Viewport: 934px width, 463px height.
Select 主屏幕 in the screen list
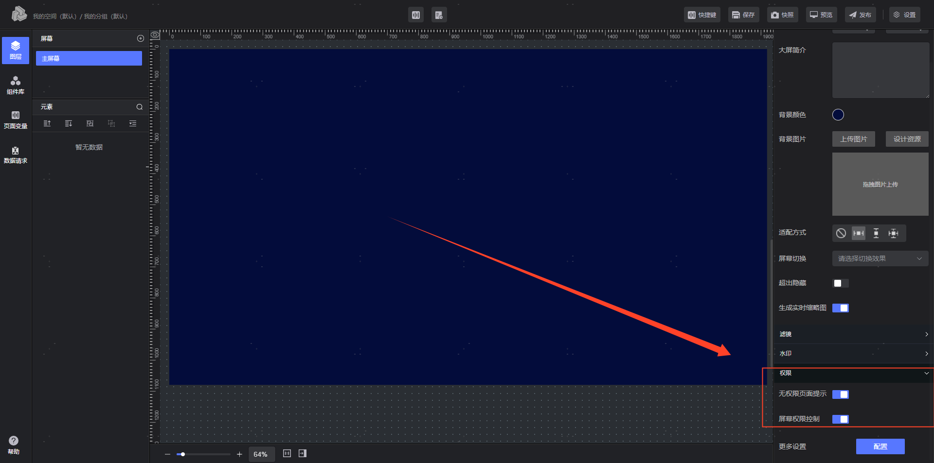[x=89, y=58]
